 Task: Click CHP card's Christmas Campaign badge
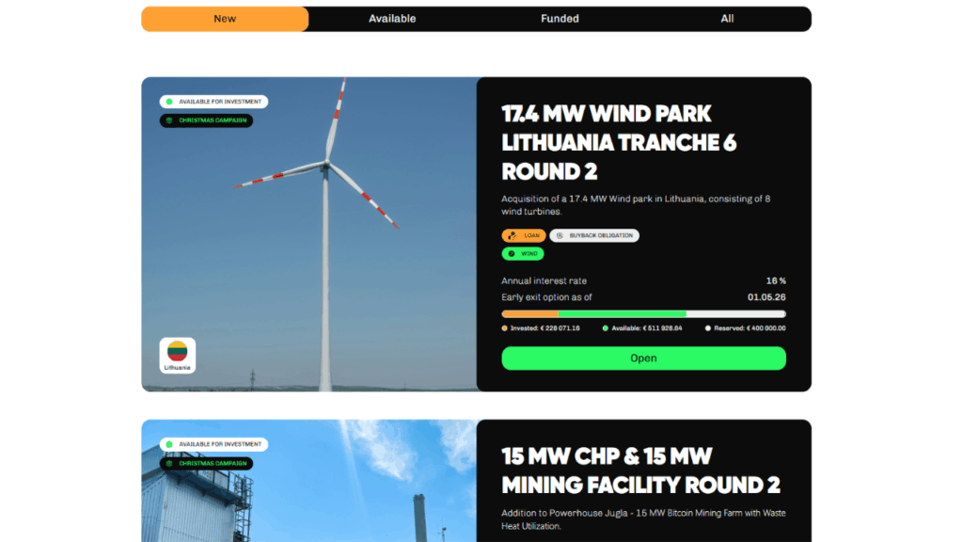coord(206,463)
